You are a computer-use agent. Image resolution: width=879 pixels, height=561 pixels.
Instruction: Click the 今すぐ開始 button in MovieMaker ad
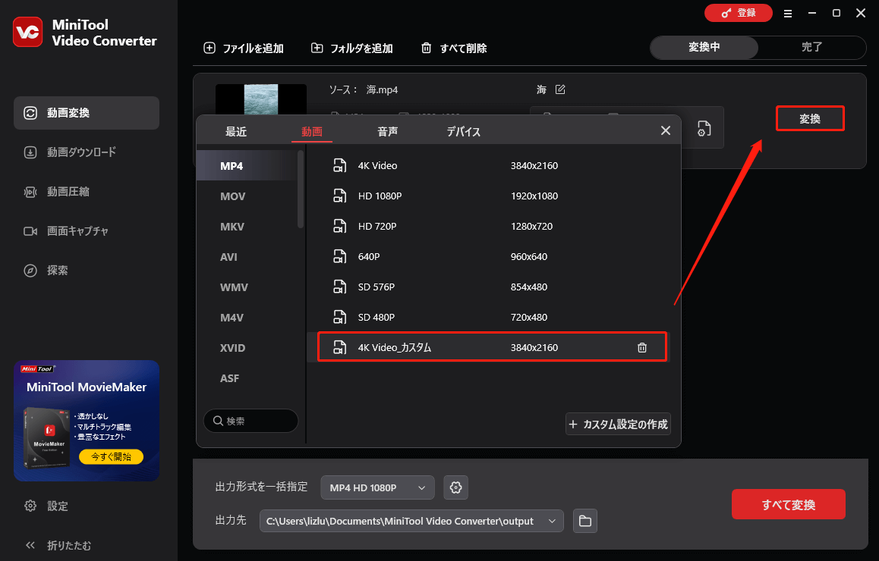111,457
